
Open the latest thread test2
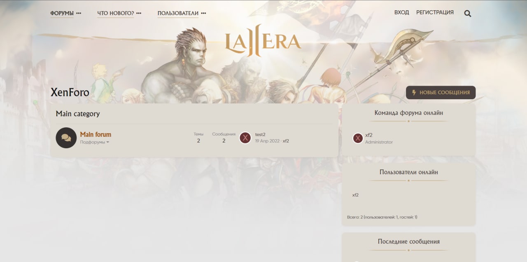pyautogui.click(x=260, y=134)
